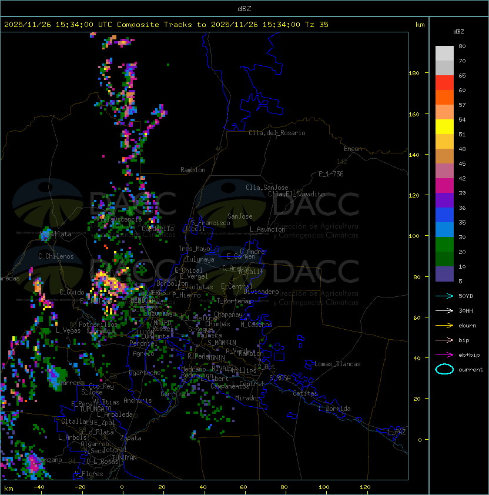The width and height of the screenshot is (489, 495).
Task: Pick the dark orange 57–60 dBZ swatch
Action: click(444, 97)
